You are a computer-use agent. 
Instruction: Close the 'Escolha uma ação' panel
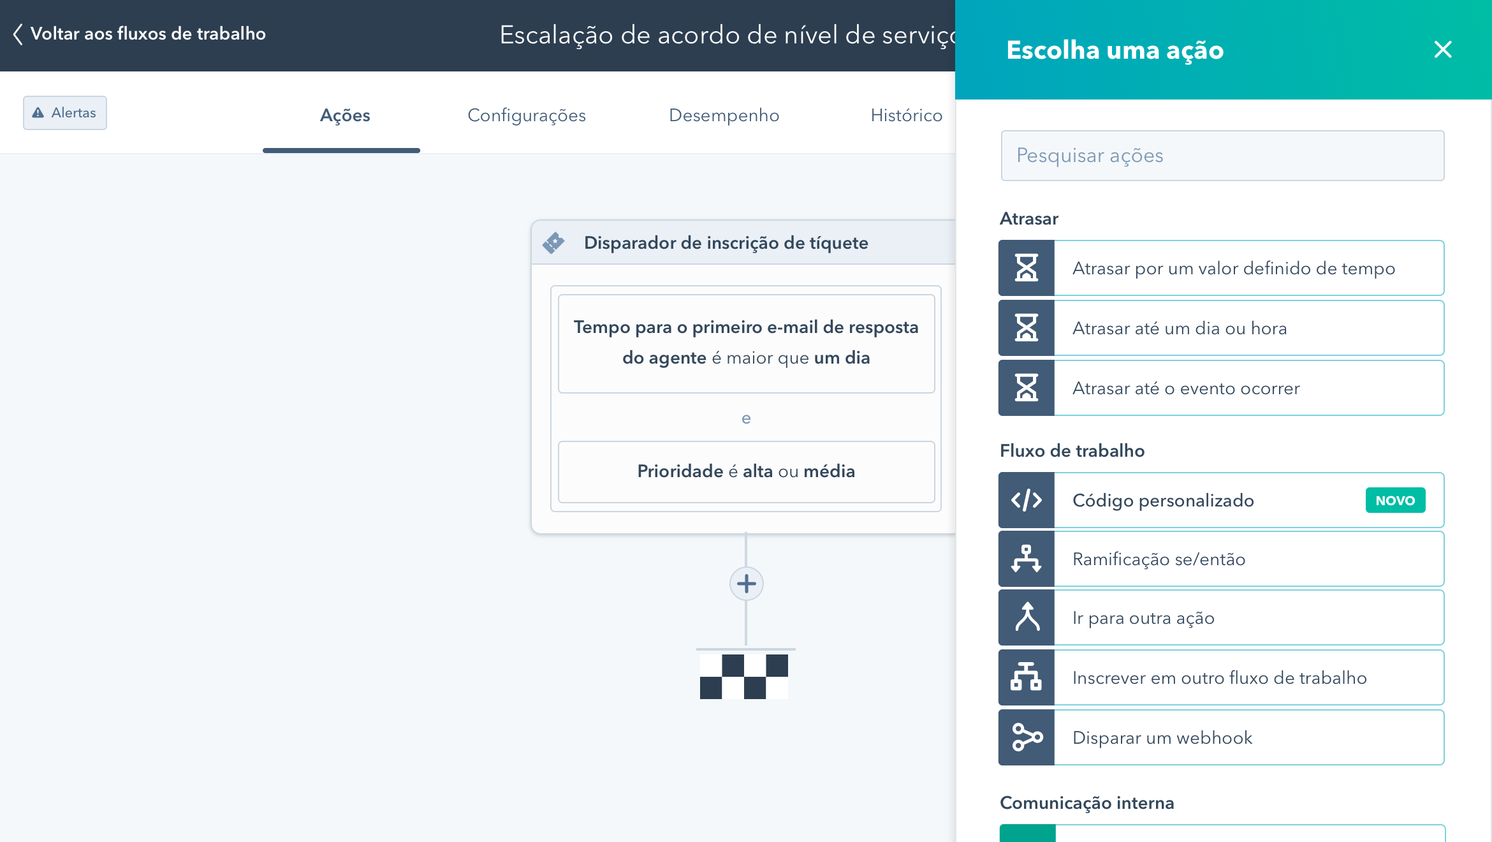1442,50
